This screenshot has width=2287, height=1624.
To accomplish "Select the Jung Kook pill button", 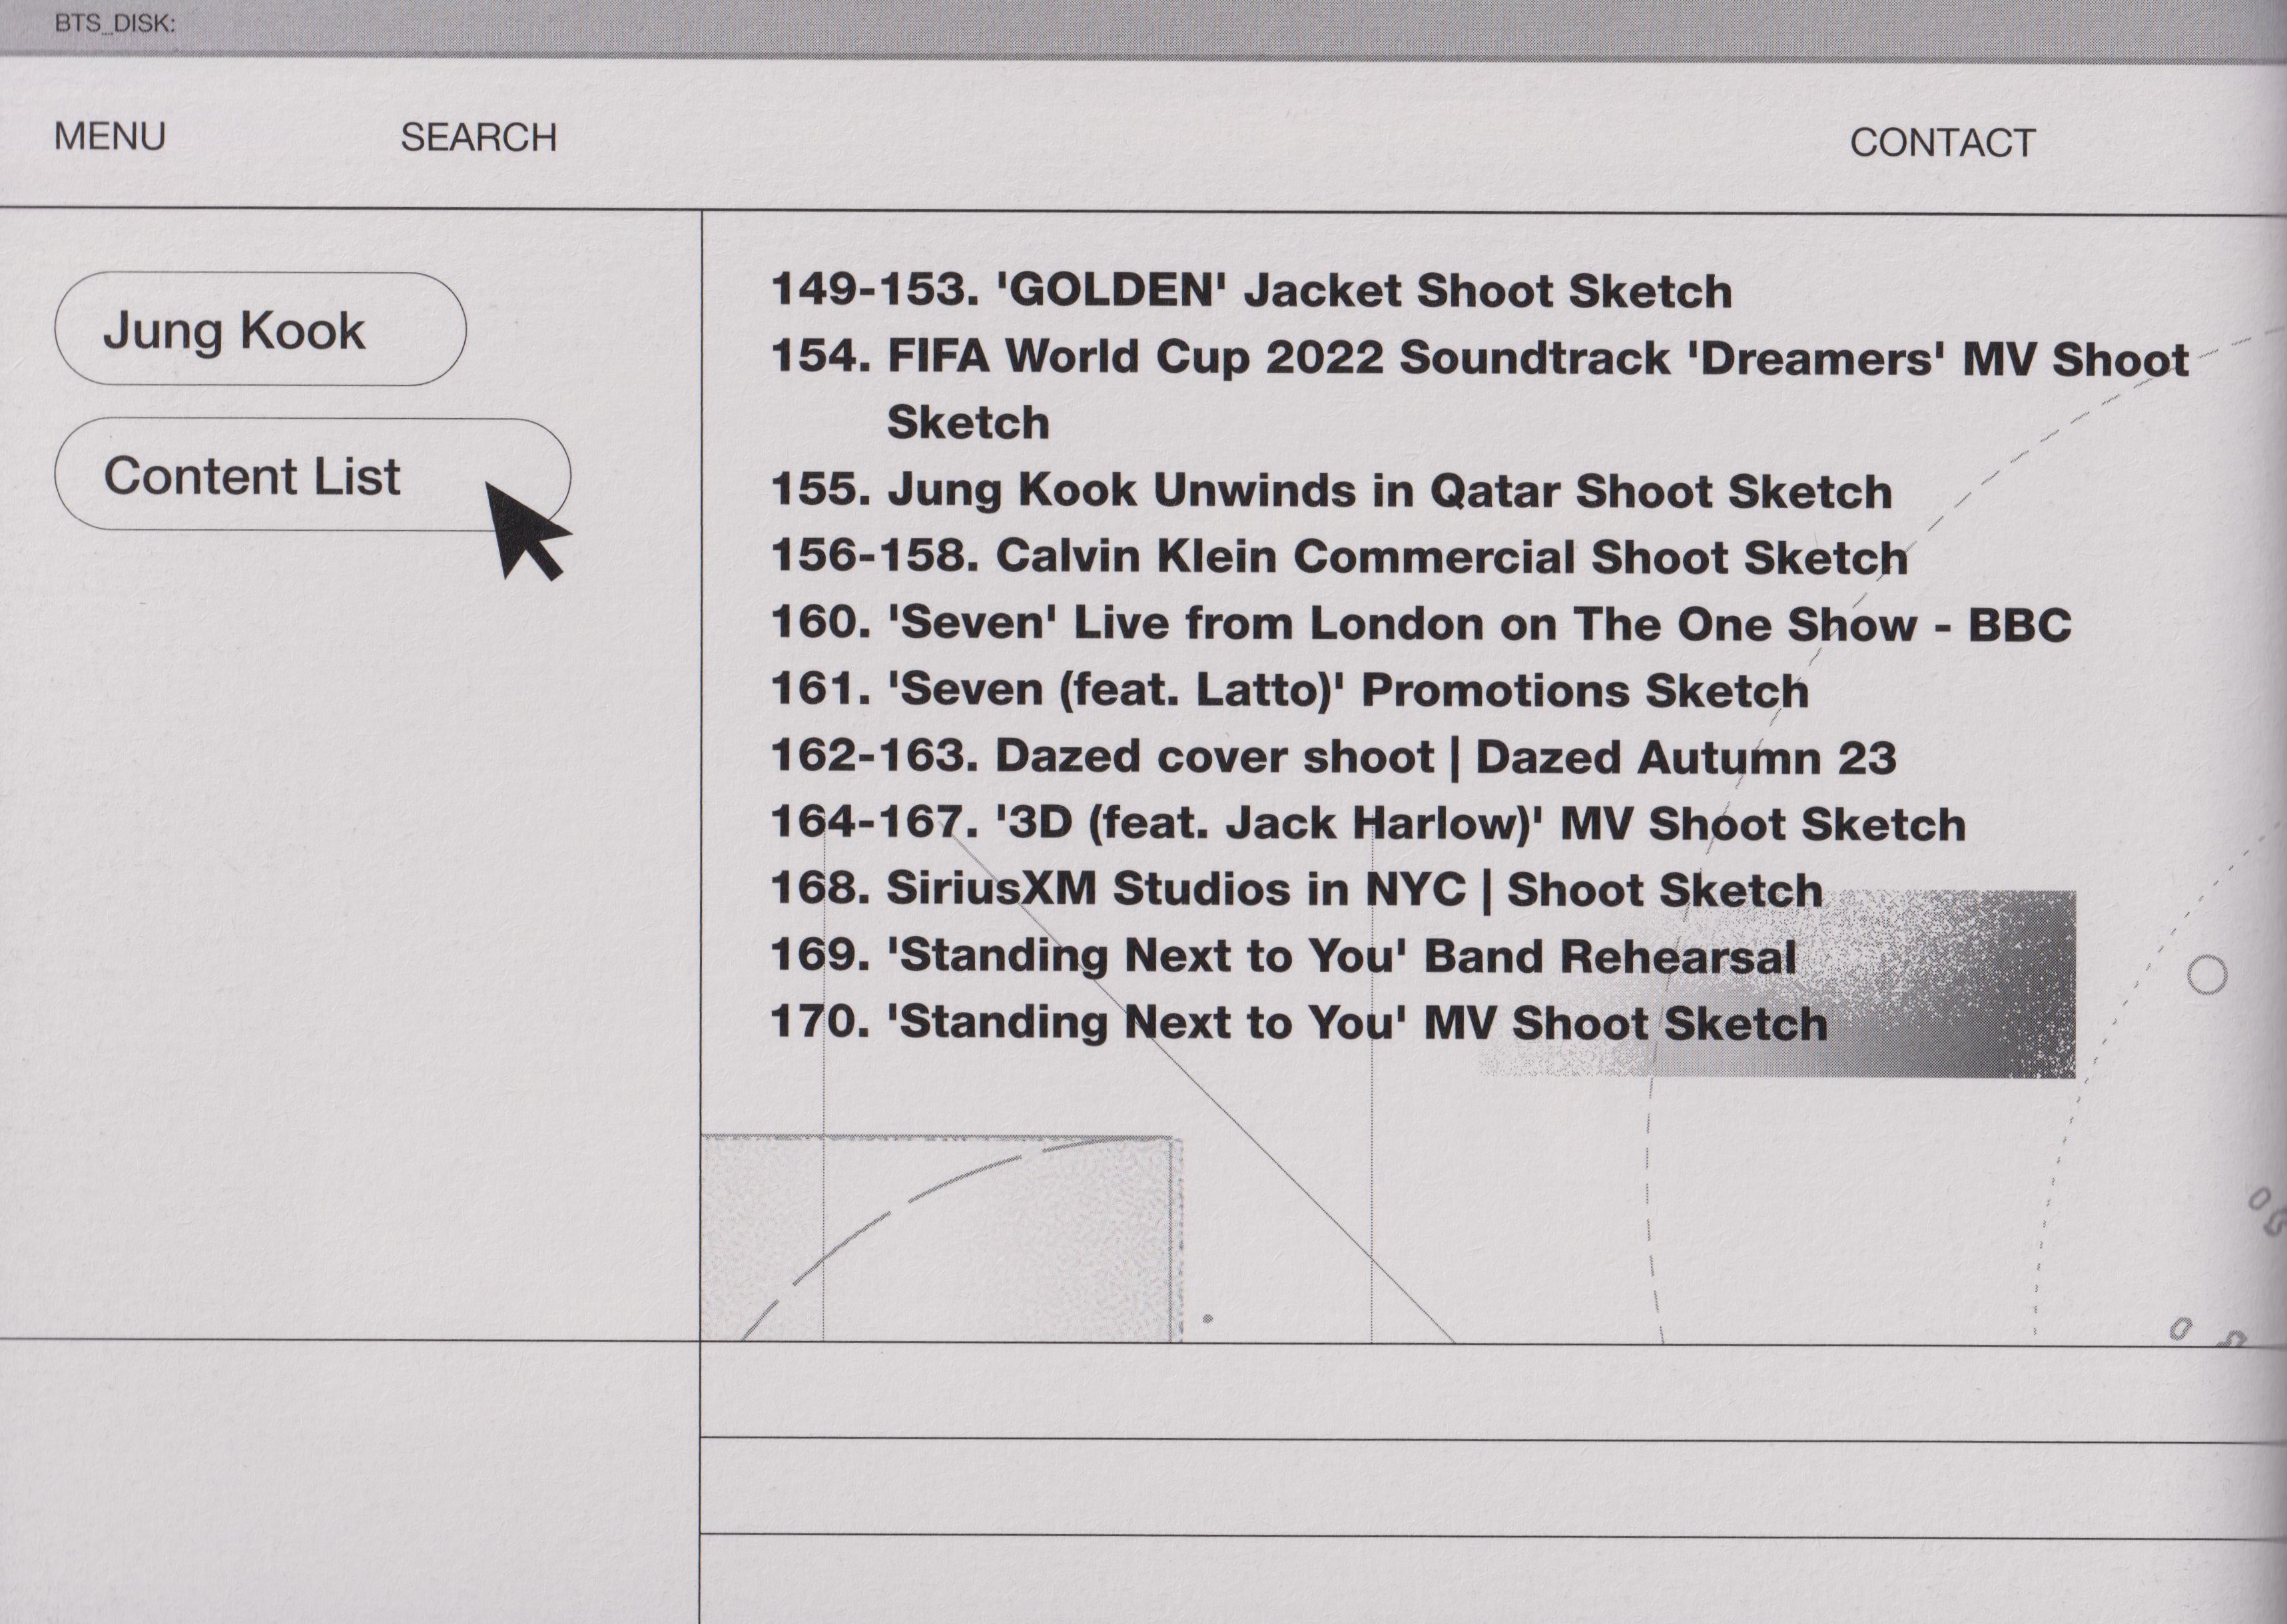I will coord(260,329).
